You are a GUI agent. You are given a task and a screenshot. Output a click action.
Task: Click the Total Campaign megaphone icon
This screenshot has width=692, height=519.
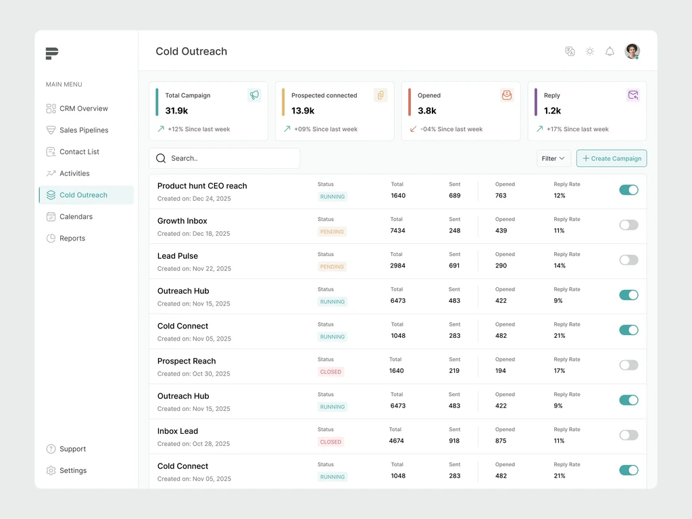coord(254,95)
